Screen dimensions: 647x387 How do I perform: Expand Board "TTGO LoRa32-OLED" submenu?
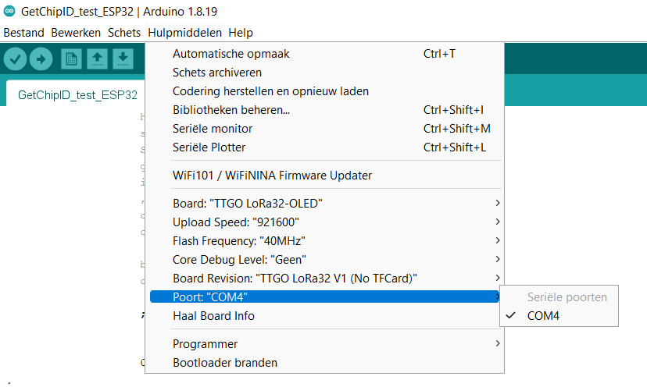click(325, 203)
